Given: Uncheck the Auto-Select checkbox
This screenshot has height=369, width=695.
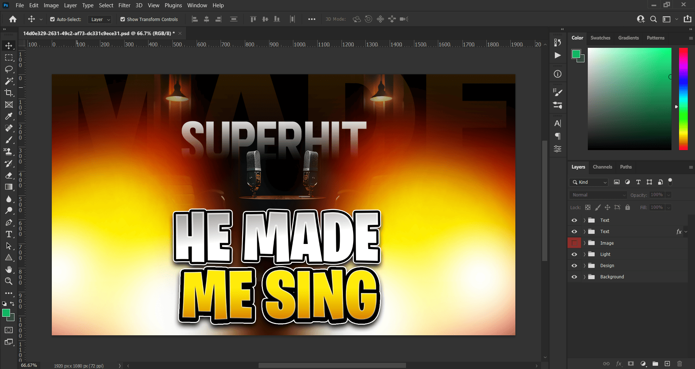Looking at the screenshot, I should [53, 19].
